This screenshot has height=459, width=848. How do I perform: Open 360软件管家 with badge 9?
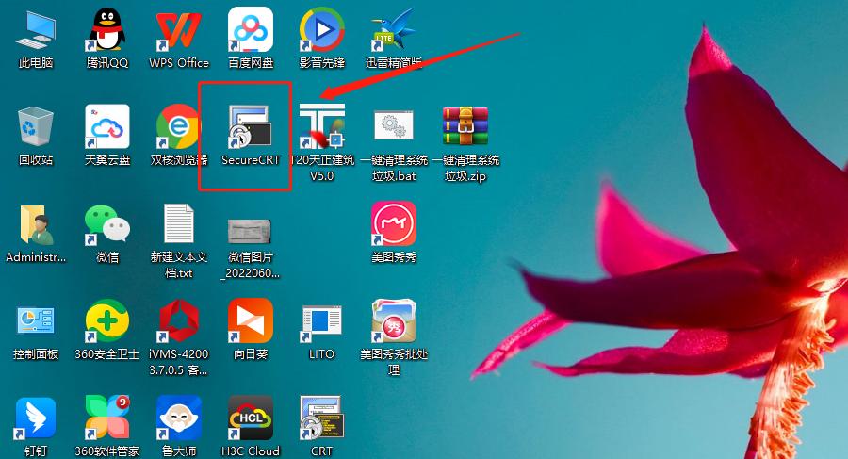tap(107, 417)
